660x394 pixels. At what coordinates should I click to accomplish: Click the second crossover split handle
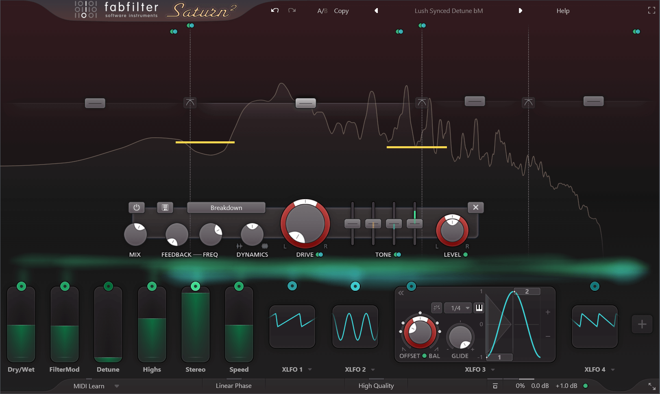(x=422, y=102)
